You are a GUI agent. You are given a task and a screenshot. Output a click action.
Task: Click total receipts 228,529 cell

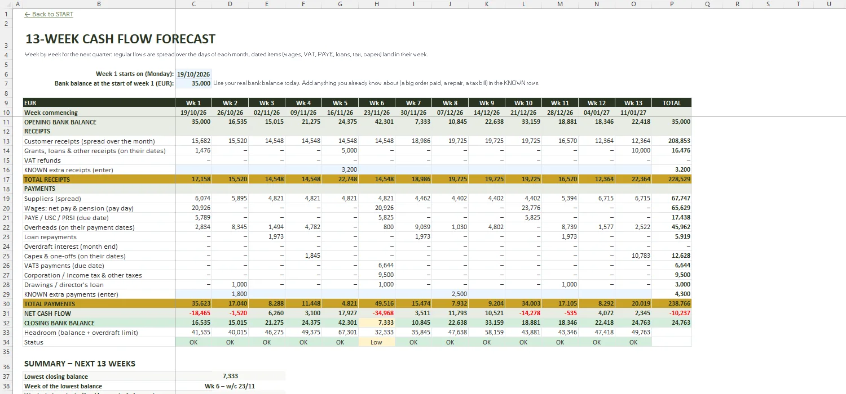[672, 180]
